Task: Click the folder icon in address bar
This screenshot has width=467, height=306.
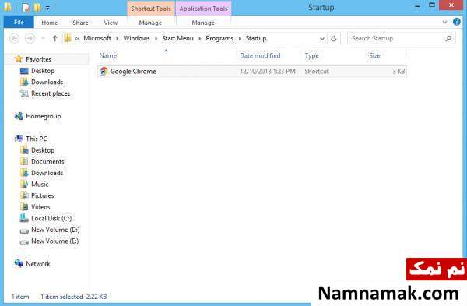Action: 68,38
